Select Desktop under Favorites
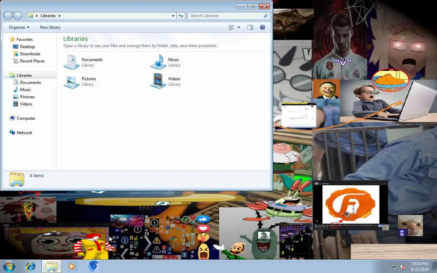Screen dimensions: 437x273 (x=24, y=46)
